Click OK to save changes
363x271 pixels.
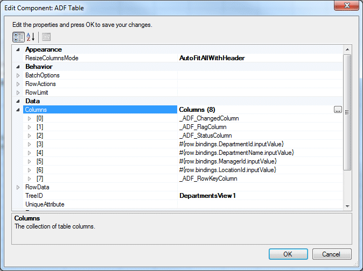(x=288, y=254)
